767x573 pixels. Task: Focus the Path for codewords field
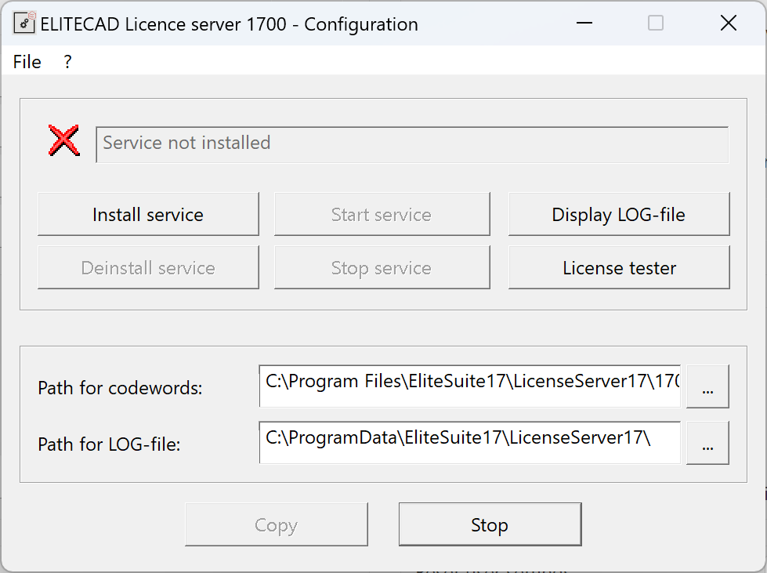point(469,386)
